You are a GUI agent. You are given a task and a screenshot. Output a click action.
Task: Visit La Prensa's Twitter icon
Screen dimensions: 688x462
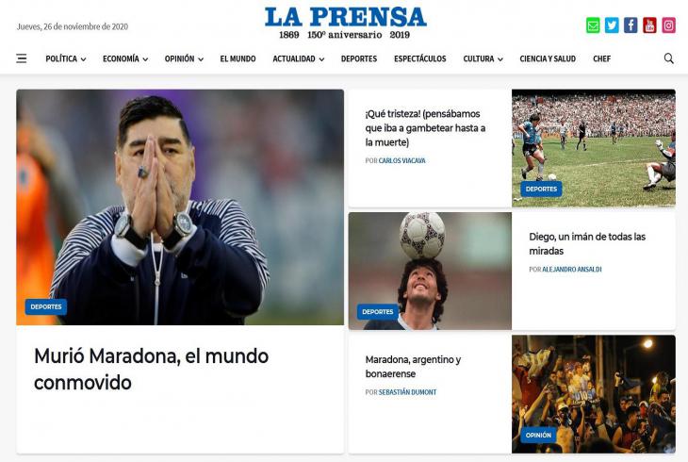612,25
